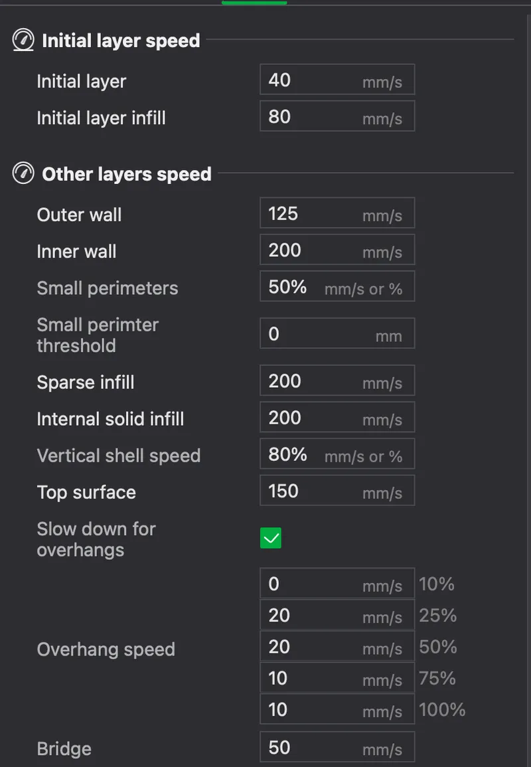The height and width of the screenshot is (767, 531).
Task: Edit the Top surface speed field
Action: pos(337,490)
